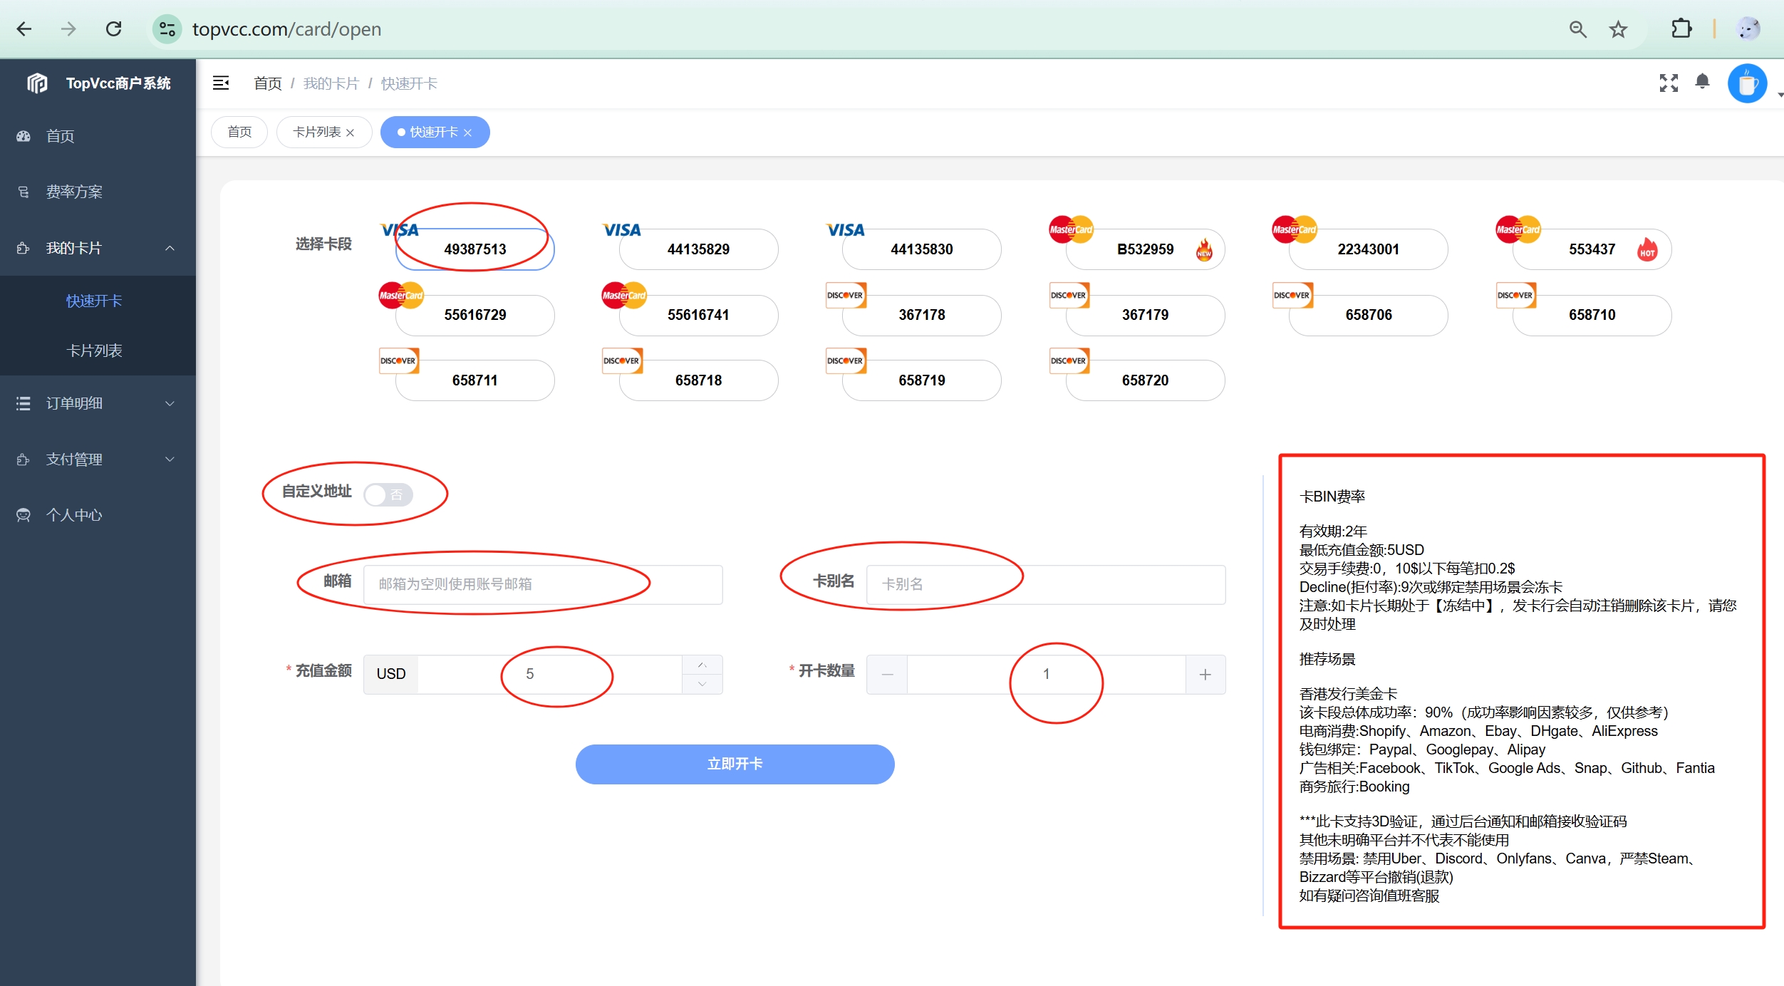Select Discover card segment 658706
Screen dimensions: 1784x986
1368,315
